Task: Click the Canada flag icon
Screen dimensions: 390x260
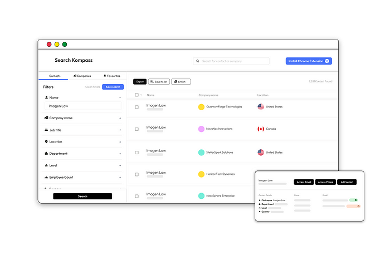Action: (x=261, y=129)
